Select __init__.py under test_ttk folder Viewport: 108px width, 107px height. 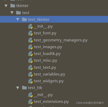43,95
